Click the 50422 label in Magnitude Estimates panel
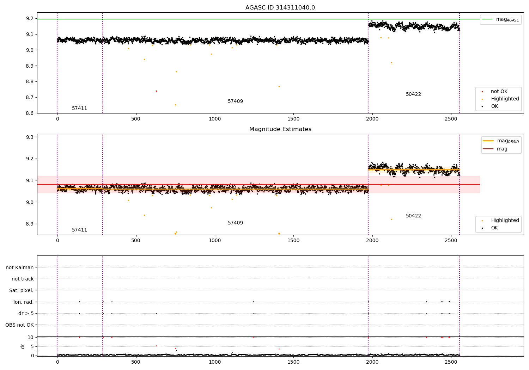Screen dimensions: 529x370 point(413,216)
